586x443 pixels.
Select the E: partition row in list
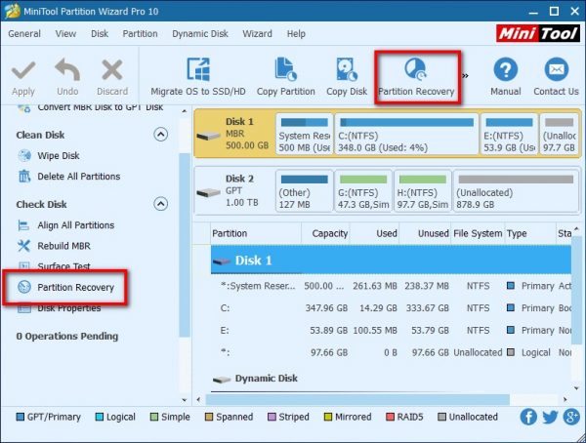pyautogui.click(x=391, y=331)
